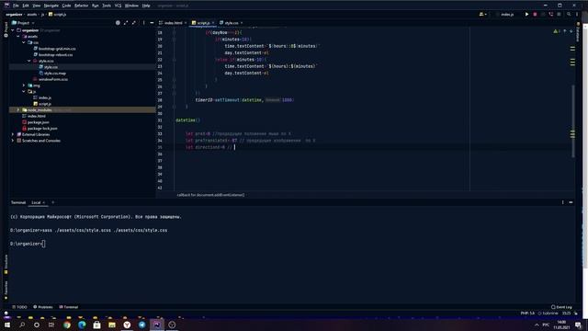Collapse the style.scss node

click(29, 61)
